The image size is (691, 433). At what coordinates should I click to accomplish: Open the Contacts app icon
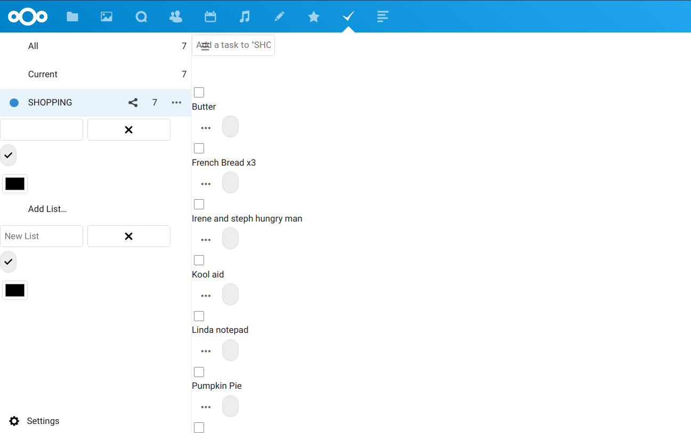coord(175,17)
